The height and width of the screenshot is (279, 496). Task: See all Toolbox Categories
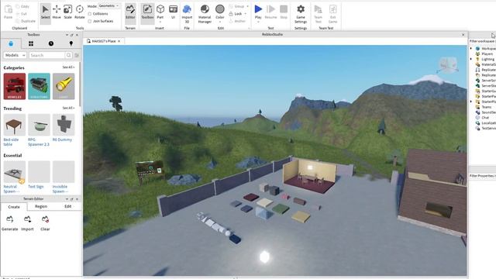click(x=68, y=67)
